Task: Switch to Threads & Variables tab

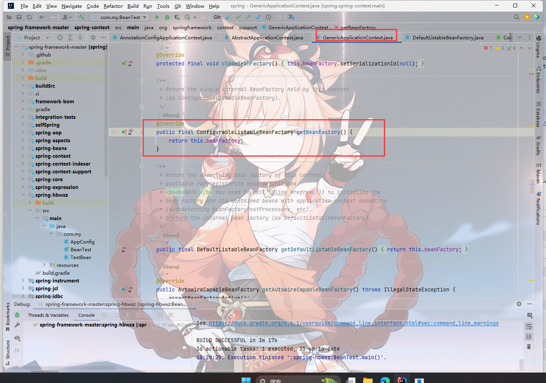Action: (x=48, y=315)
